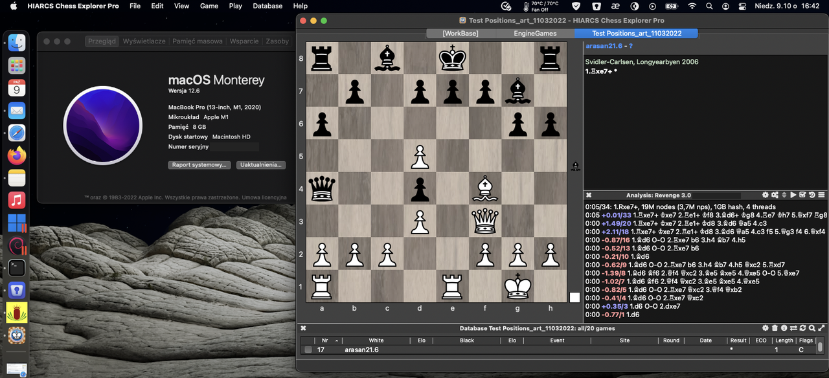This screenshot has width=829, height=378.
Task: Open Mail from the Dock
Action: click(17, 110)
